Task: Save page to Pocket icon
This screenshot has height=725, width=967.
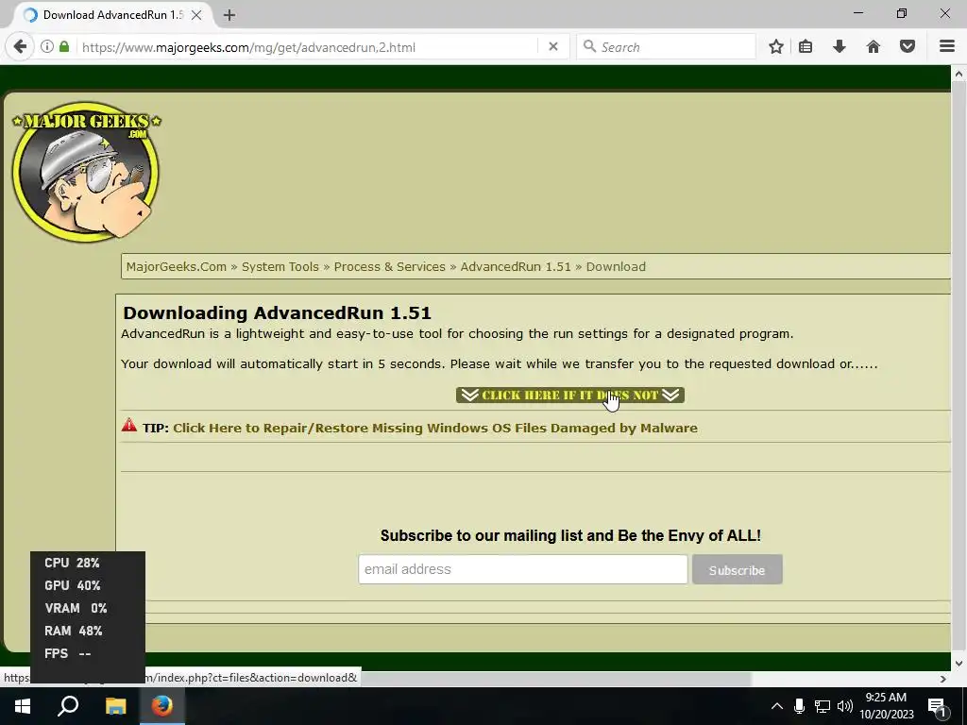Action: click(x=908, y=47)
